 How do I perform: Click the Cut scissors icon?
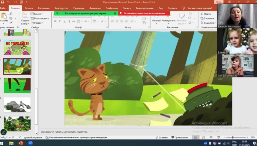click(x=11, y=14)
